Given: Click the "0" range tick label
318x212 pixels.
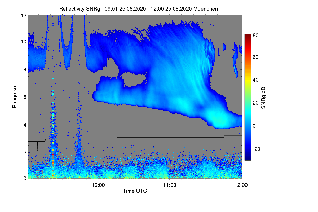Looking at the screenshot, I should [x=25, y=178].
